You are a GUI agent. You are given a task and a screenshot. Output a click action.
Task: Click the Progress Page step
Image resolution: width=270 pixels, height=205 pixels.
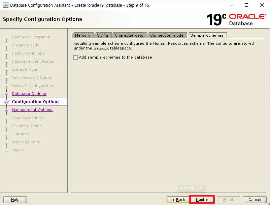(x=26, y=142)
